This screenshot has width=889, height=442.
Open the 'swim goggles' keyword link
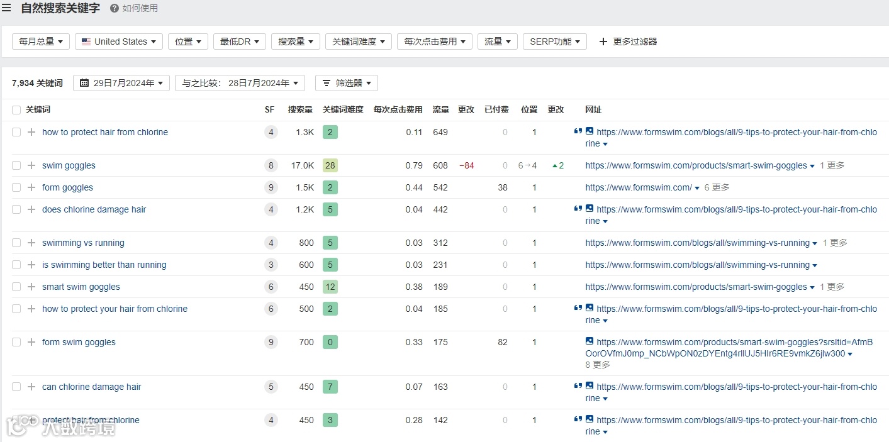click(69, 165)
